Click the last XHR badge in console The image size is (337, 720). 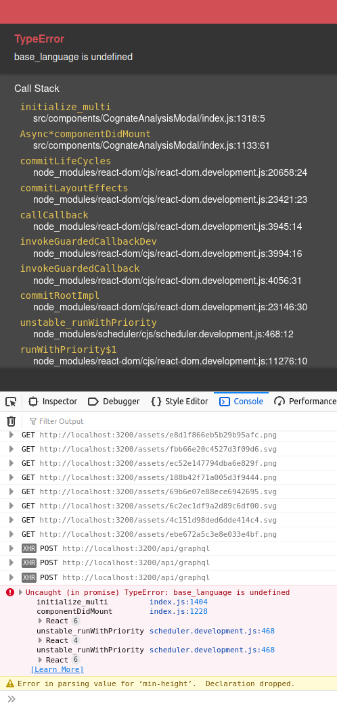point(29,577)
